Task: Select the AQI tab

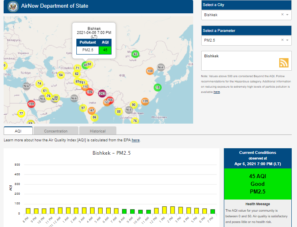Action: tap(18, 131)
